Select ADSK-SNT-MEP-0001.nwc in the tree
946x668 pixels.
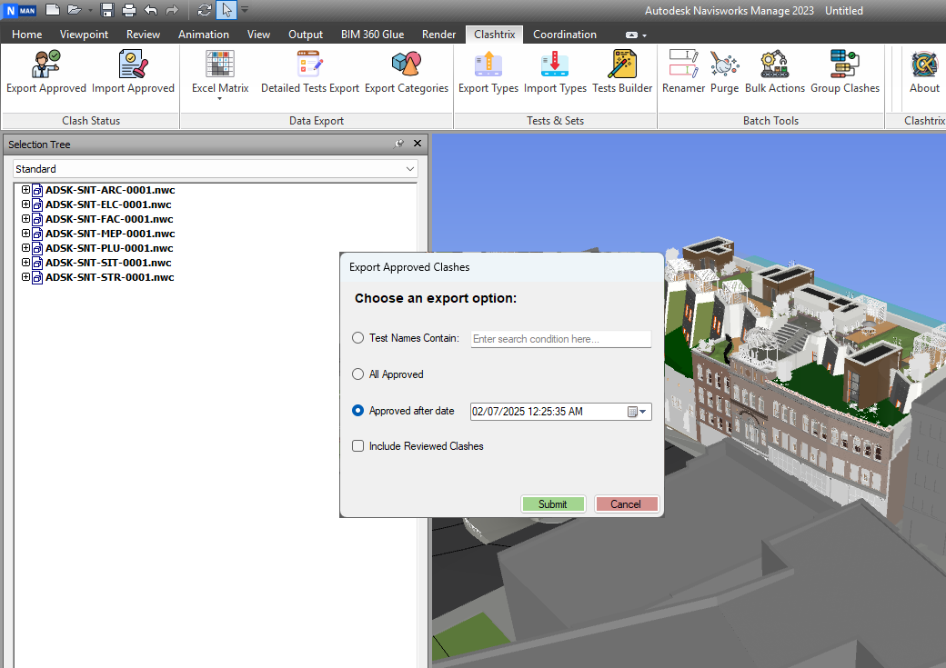(x=110, y=234)
